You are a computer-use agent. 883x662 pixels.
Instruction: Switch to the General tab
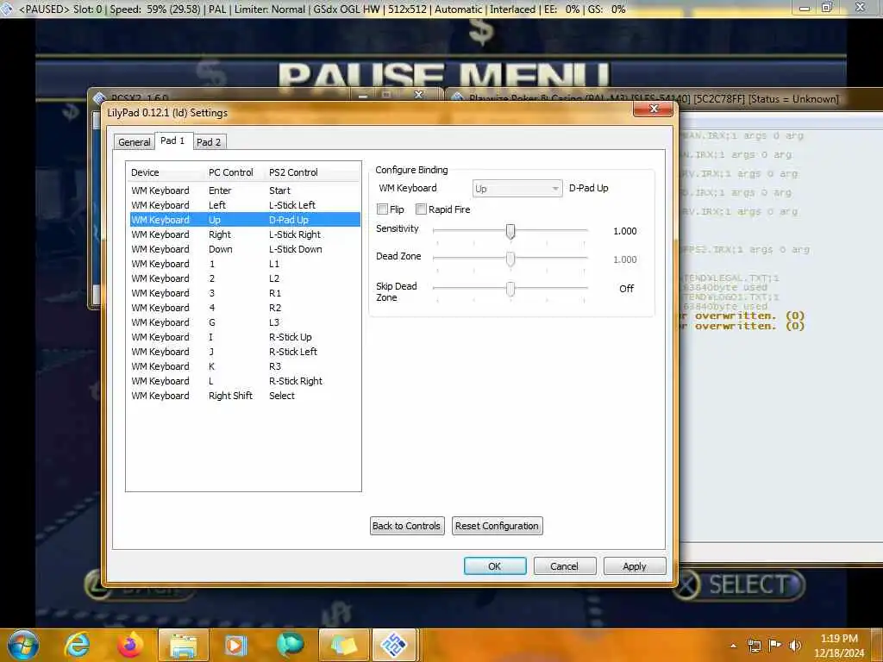click(x=134, y=142)
